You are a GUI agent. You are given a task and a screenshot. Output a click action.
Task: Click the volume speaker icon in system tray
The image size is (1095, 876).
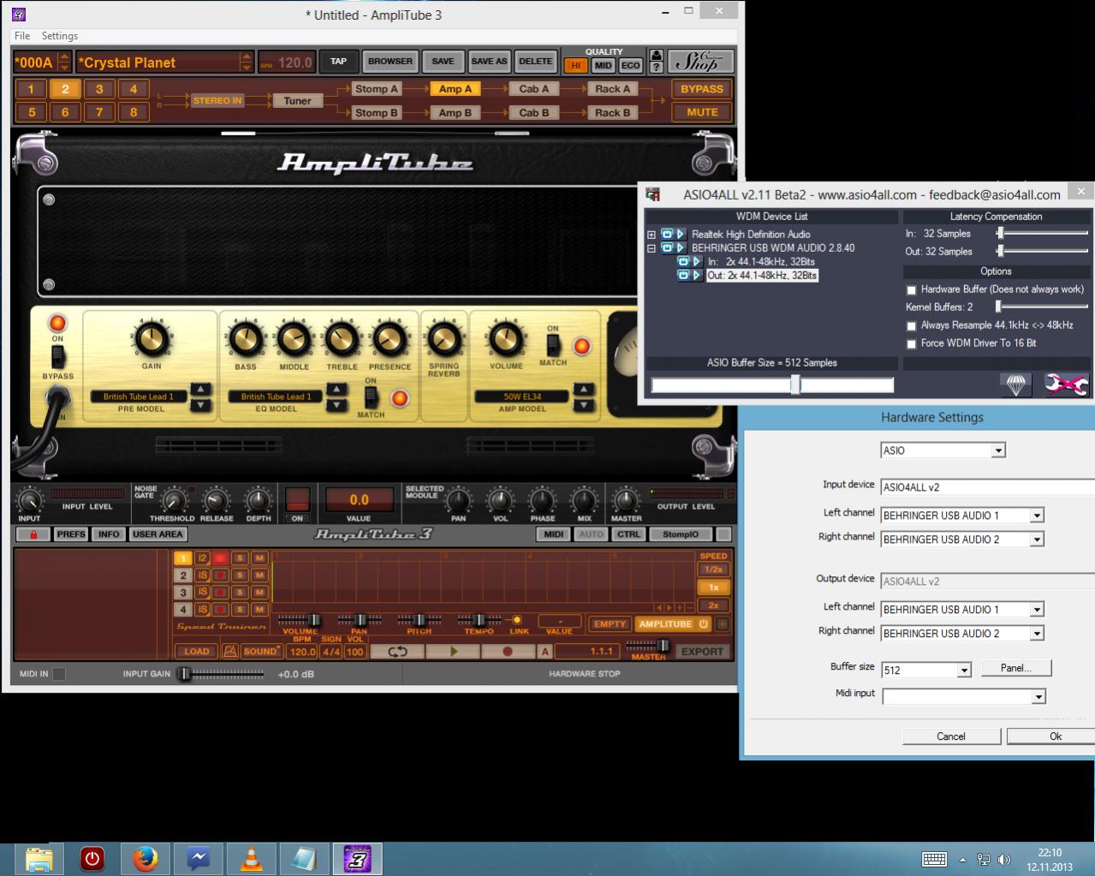click(x=1003, y=860)
